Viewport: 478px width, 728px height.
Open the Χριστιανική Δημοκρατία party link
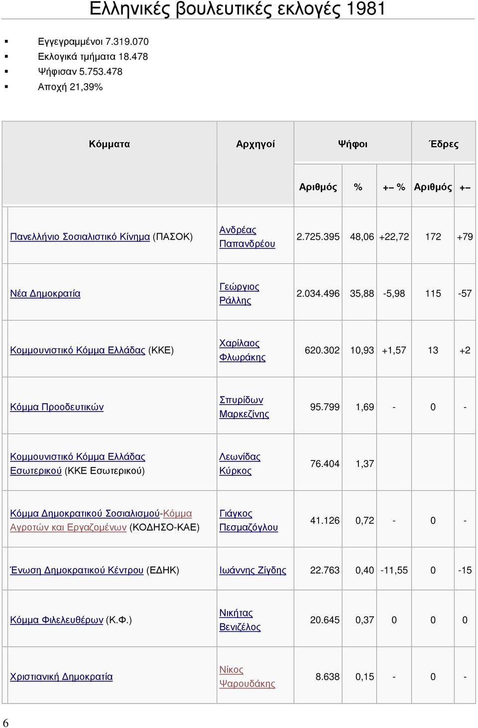tap(61, 677)
